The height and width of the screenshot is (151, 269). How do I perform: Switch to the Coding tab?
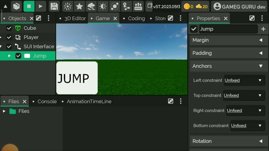point(136,18)
